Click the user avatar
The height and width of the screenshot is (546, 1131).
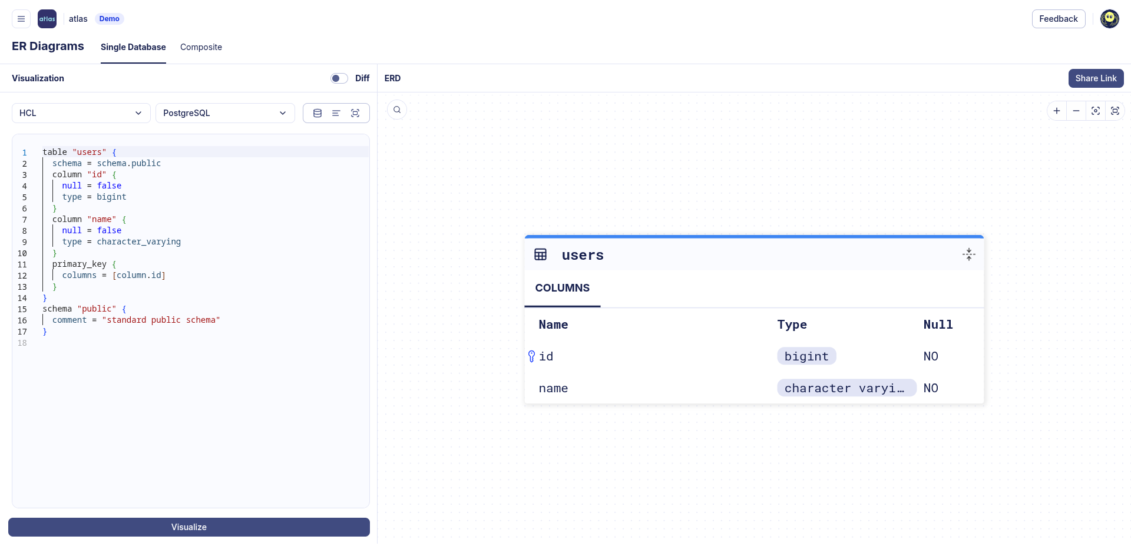(x=1109, y=19)
